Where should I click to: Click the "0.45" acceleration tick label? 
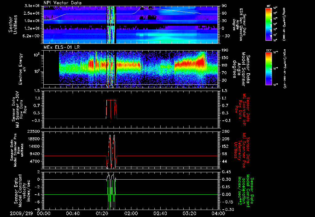226,172
